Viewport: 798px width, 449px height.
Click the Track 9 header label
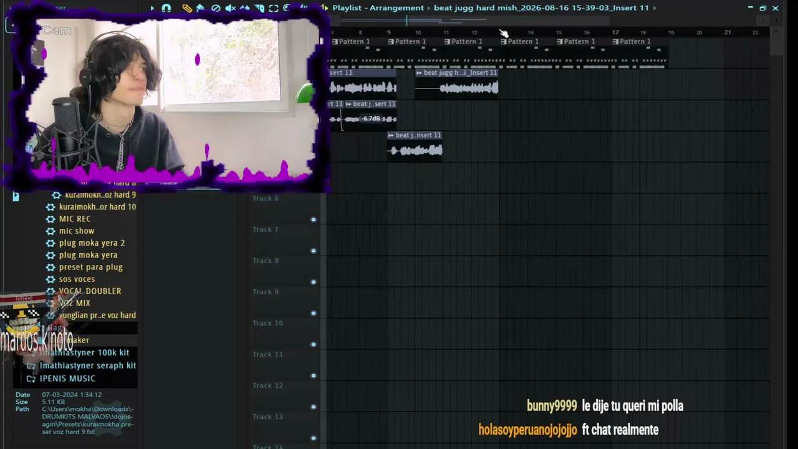point(266,292)
